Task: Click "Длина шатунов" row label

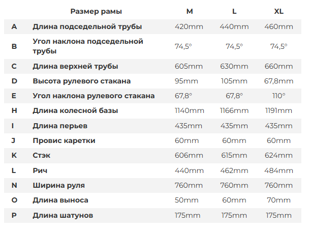Action: 63,215
